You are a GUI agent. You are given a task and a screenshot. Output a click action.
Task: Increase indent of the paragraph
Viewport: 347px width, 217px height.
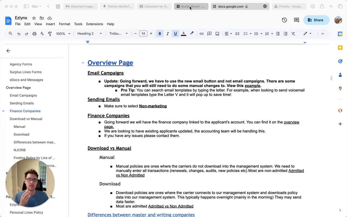coord(285,34)
